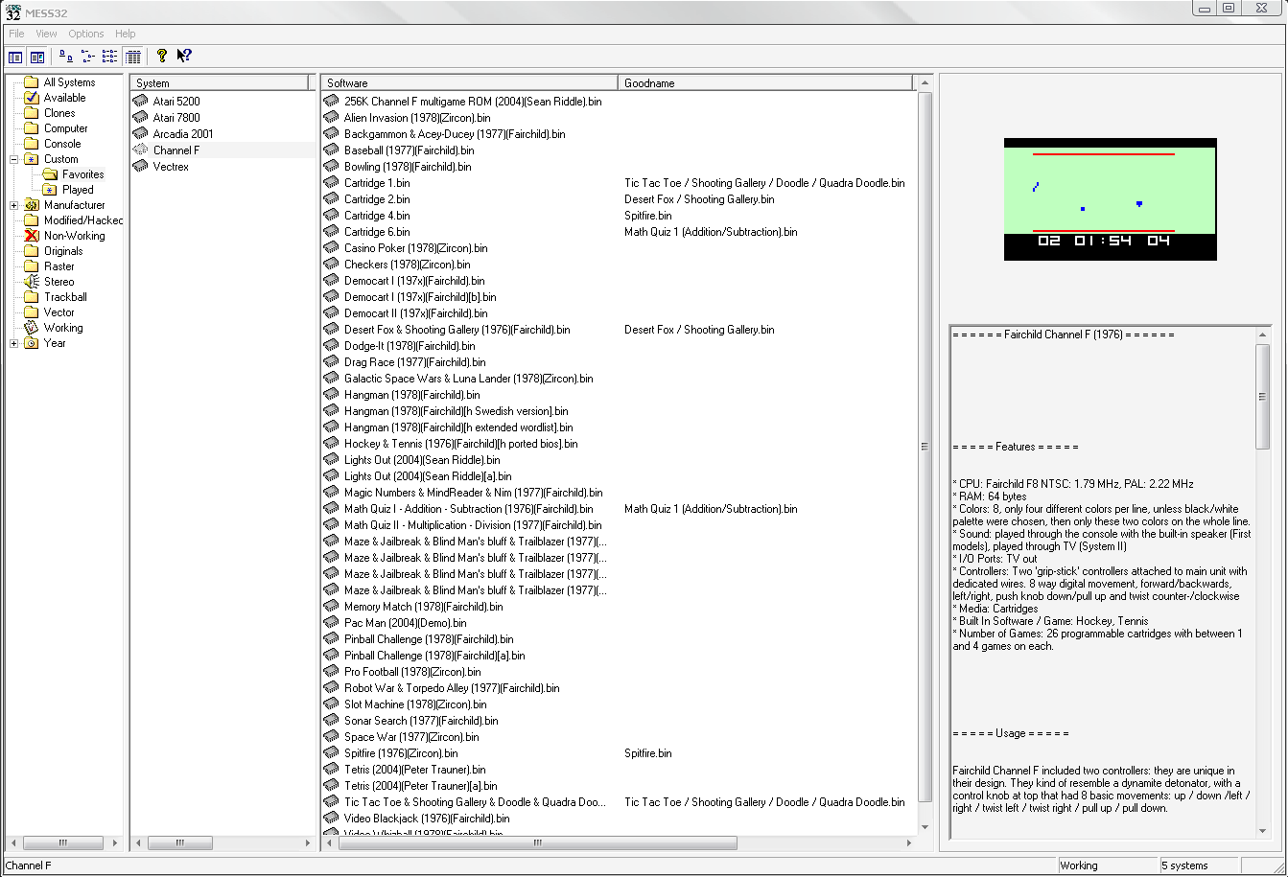Select Atari 7800 system chip icon
This screenshot has width=1288, height=877.
[140, 117]
